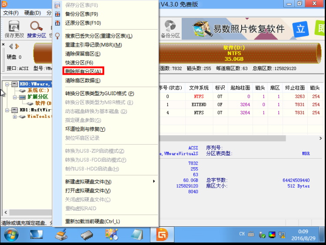Click the save partition table icon in menu
Viewport: 326px width, 245px height.
[57, 5]
